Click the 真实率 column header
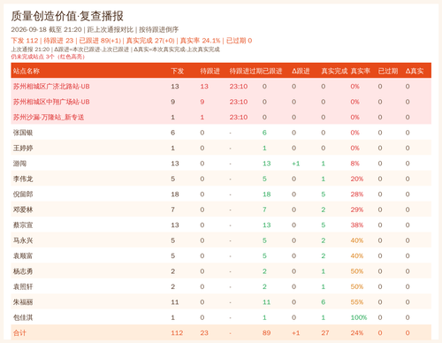Screen dimensions: 442x343 pos(360,71)
